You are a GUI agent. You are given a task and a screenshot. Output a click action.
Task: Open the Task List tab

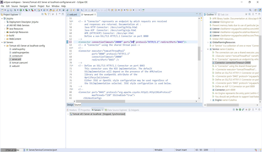(223, 15)
